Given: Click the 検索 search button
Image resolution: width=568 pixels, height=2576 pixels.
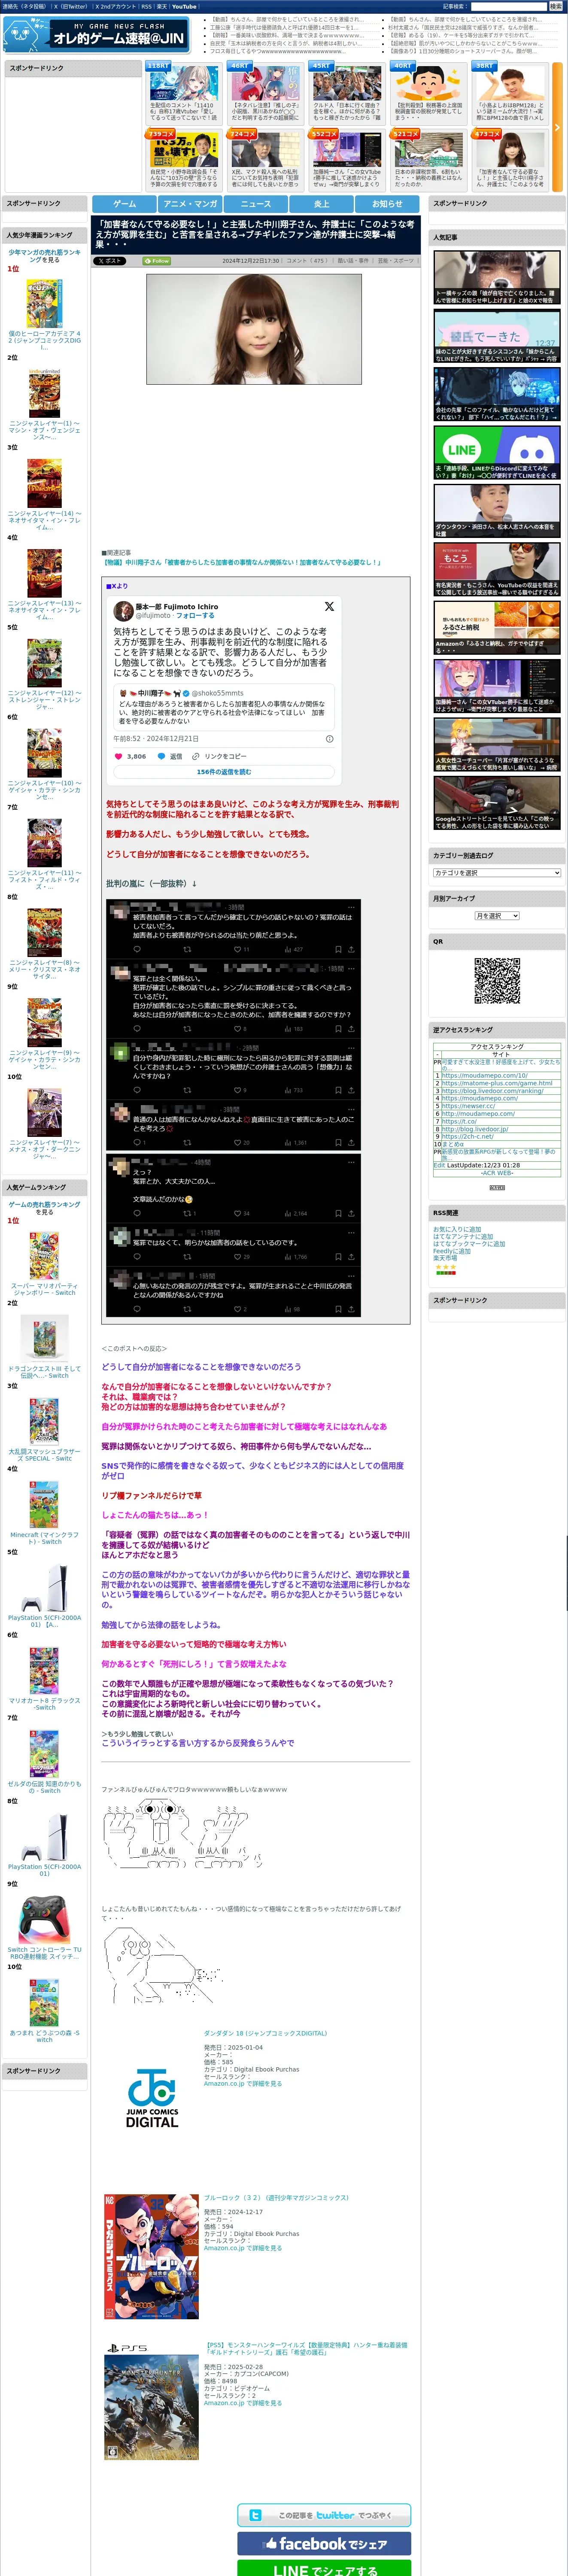Looking at the screenshot, I should click(x=555, y=6).
